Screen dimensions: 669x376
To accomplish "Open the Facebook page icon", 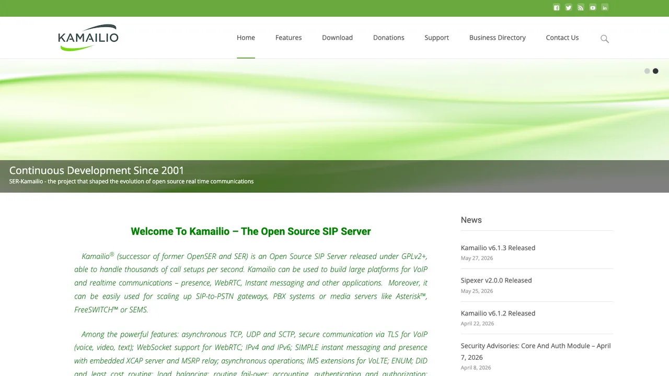I will [557, 8].
